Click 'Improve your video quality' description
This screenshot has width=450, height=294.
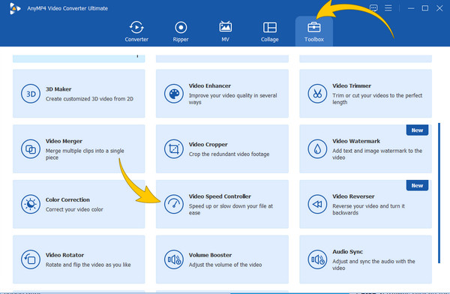point(233,99)
